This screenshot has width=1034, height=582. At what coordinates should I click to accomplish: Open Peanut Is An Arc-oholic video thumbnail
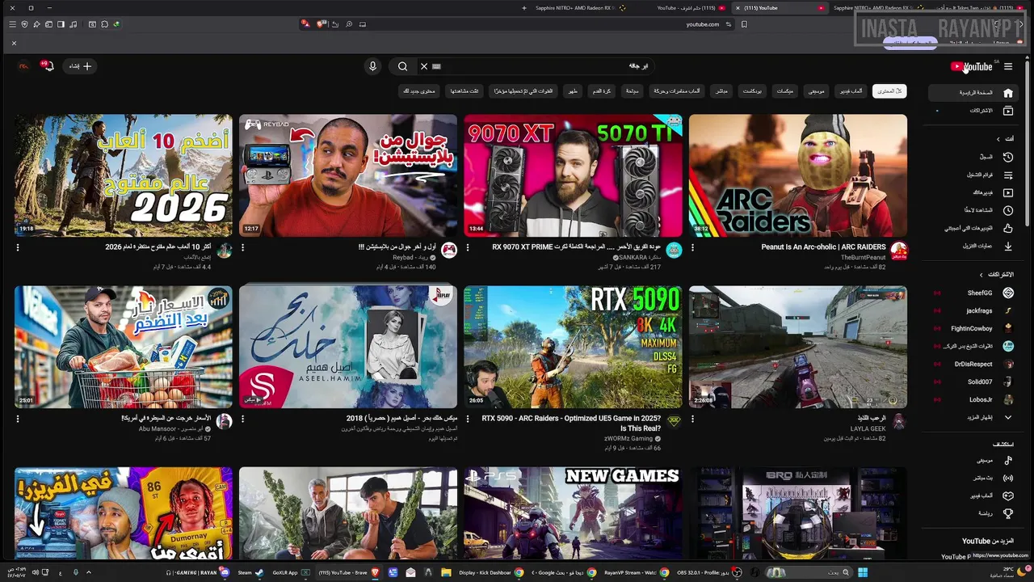[798, 175]
